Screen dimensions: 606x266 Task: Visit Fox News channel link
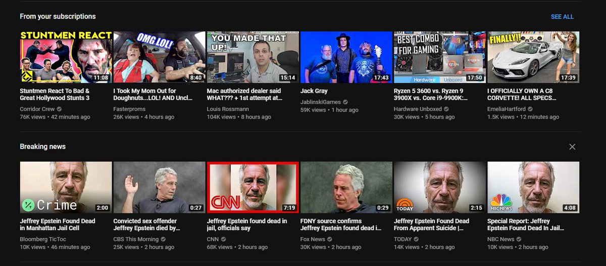click(313, 239)
